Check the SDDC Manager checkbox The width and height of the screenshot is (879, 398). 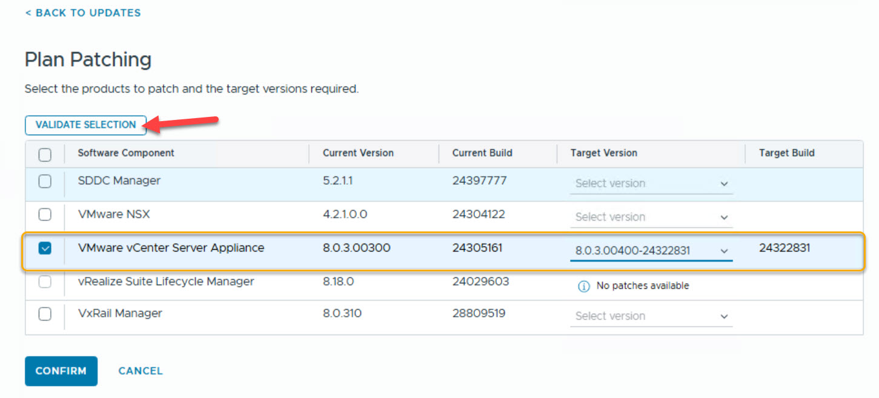pyautogui.click(x=45, y=181)
